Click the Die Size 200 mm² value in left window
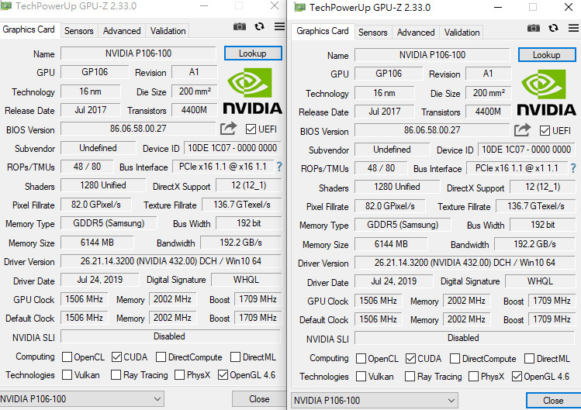The width and height of the screenshot is (581, 410). [195, 91]
